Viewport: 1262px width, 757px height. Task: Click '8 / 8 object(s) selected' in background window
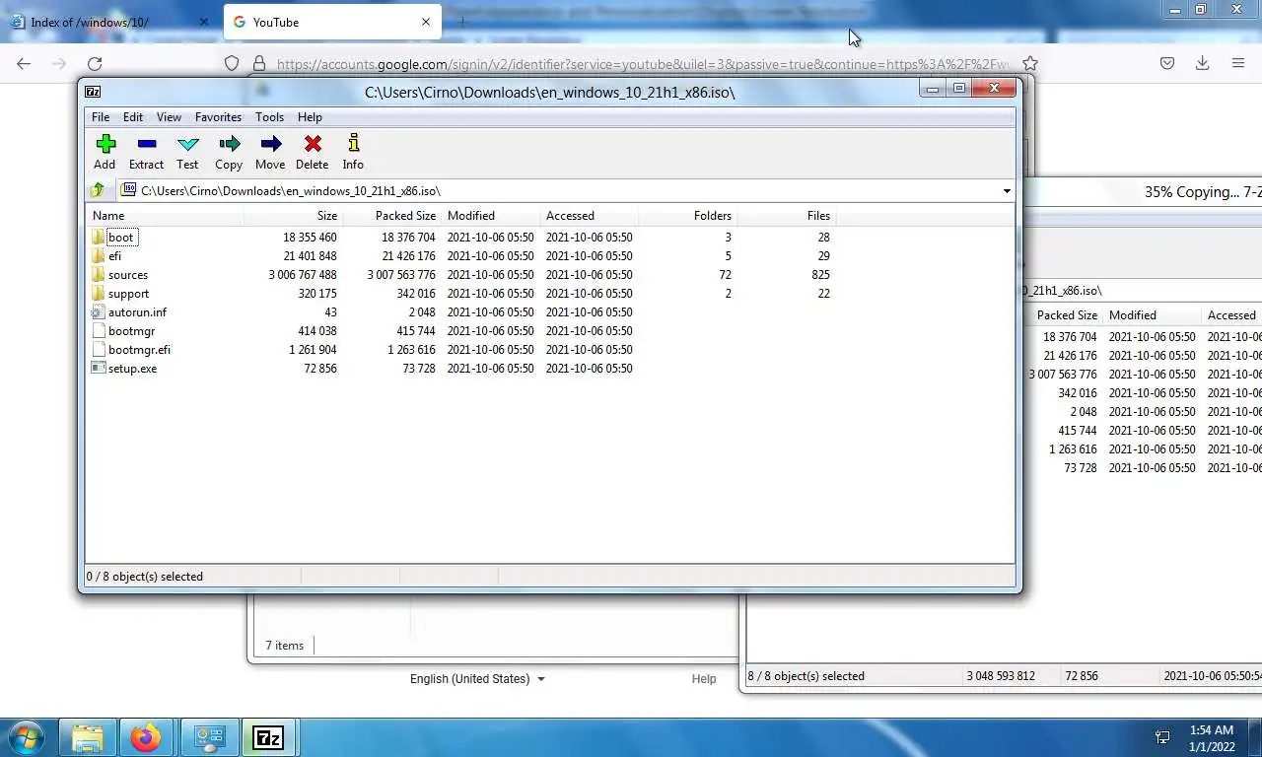[806, 675]
